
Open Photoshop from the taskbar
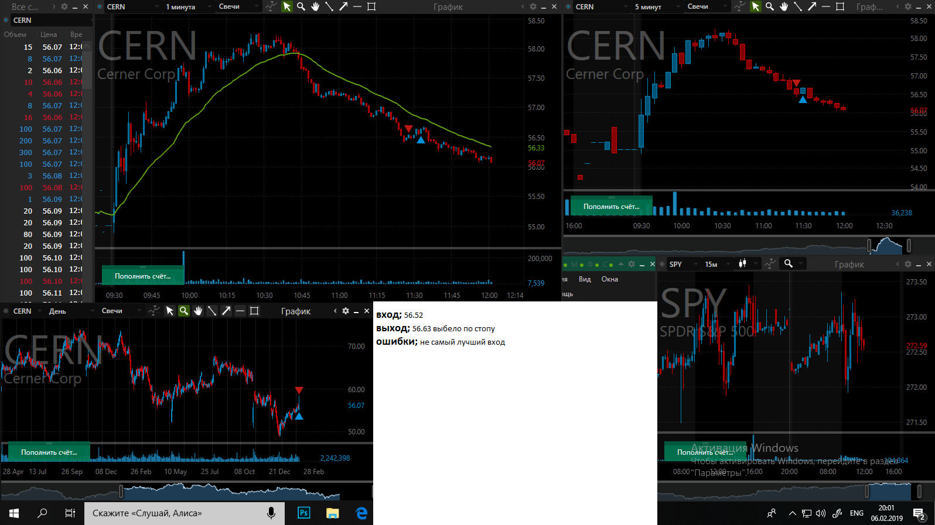[303, 513]
